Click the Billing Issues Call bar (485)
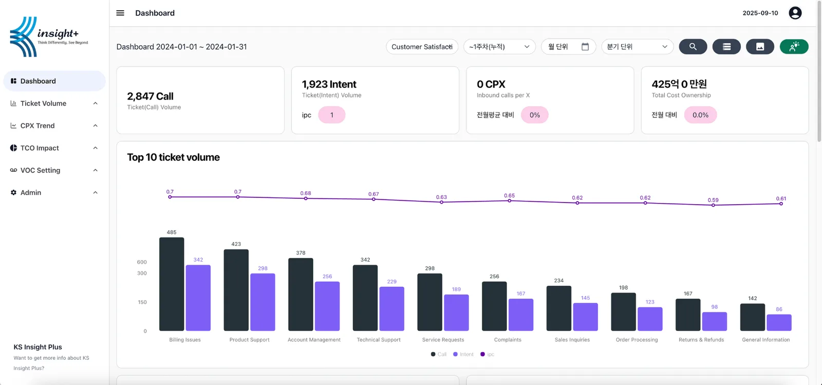The height and width of the screenshot is (385, 822). click(x=172, y=284)
